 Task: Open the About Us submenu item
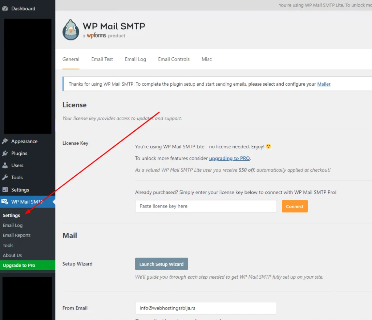[x=12, y=255]
